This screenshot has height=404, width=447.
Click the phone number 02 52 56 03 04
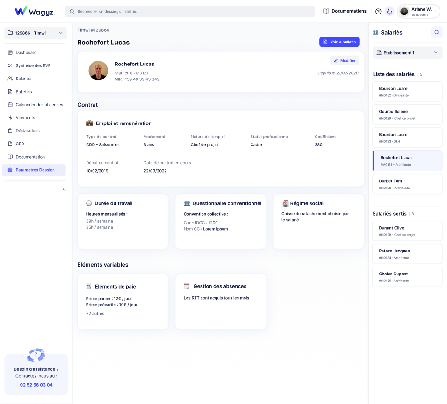[x=36, y=385]
